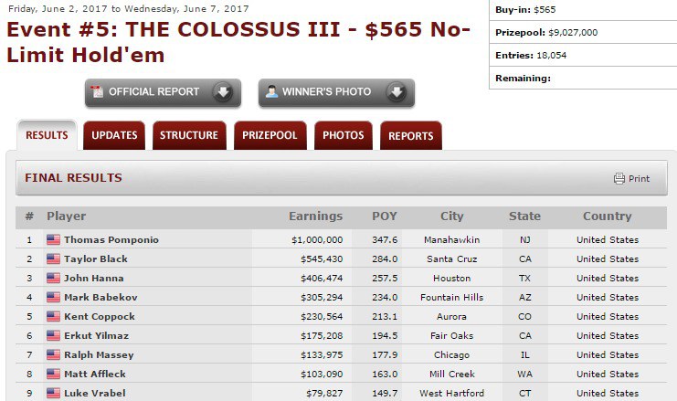Click the US flag beside Thomas Pomponio
Image resolution: width=677 pixels, height=401 pixels.
53,240
